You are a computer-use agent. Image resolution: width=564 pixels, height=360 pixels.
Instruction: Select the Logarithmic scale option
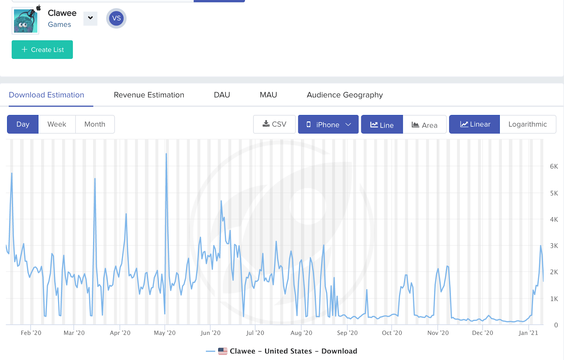pos(528,124)
